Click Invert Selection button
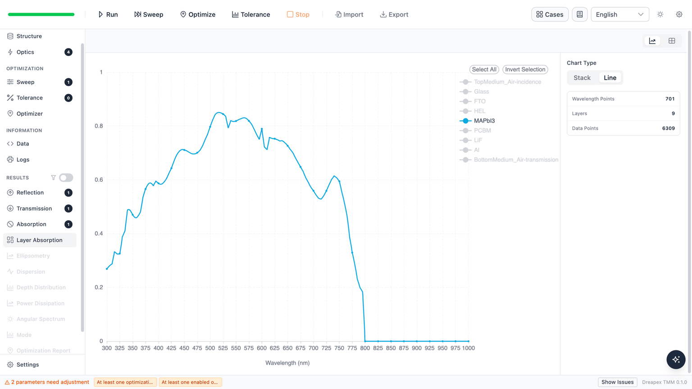692x389 pixels. [525, 69]
